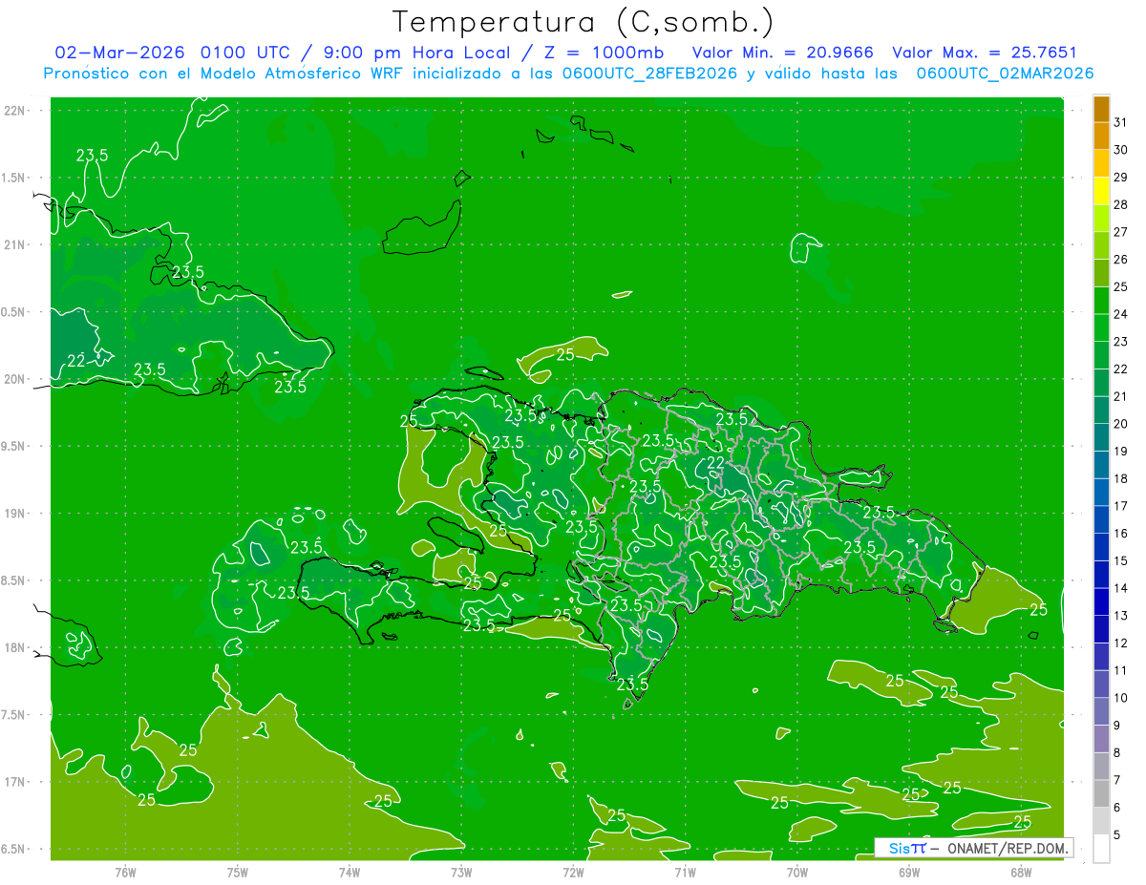Click the '75W' longitude axis label
The height and width of the screenshot is (885, 1146).
pos(237,873)
